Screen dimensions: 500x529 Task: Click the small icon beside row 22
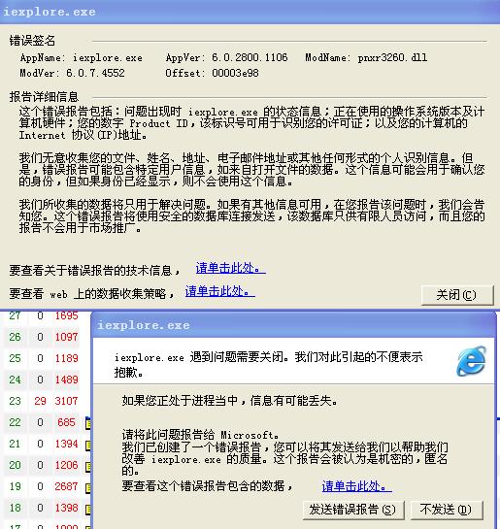(88, 423)
